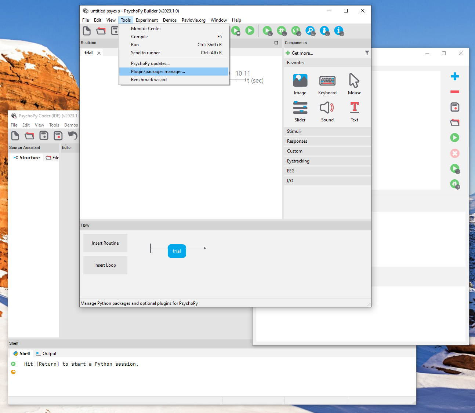
Task: Switch to the trial routine tab
Action: pos(88,53)
